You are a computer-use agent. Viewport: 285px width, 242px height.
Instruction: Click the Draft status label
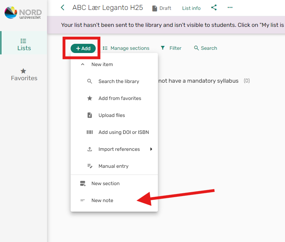(x=165, y=8)
